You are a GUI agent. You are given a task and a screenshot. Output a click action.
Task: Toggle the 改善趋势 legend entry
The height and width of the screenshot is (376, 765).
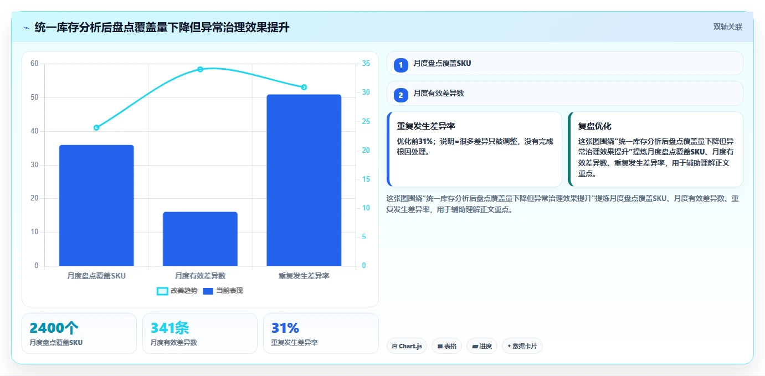coord(177,291)
